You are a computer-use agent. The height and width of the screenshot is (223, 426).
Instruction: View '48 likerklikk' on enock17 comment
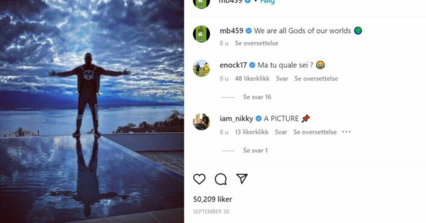(252, 78)
